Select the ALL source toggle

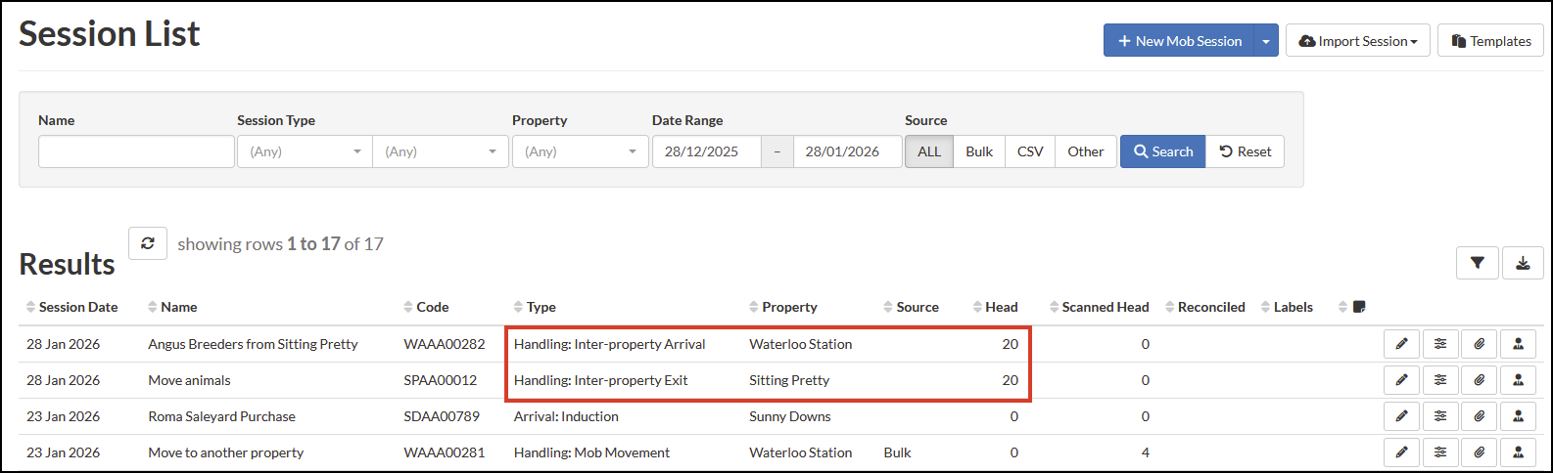(928, 151)
